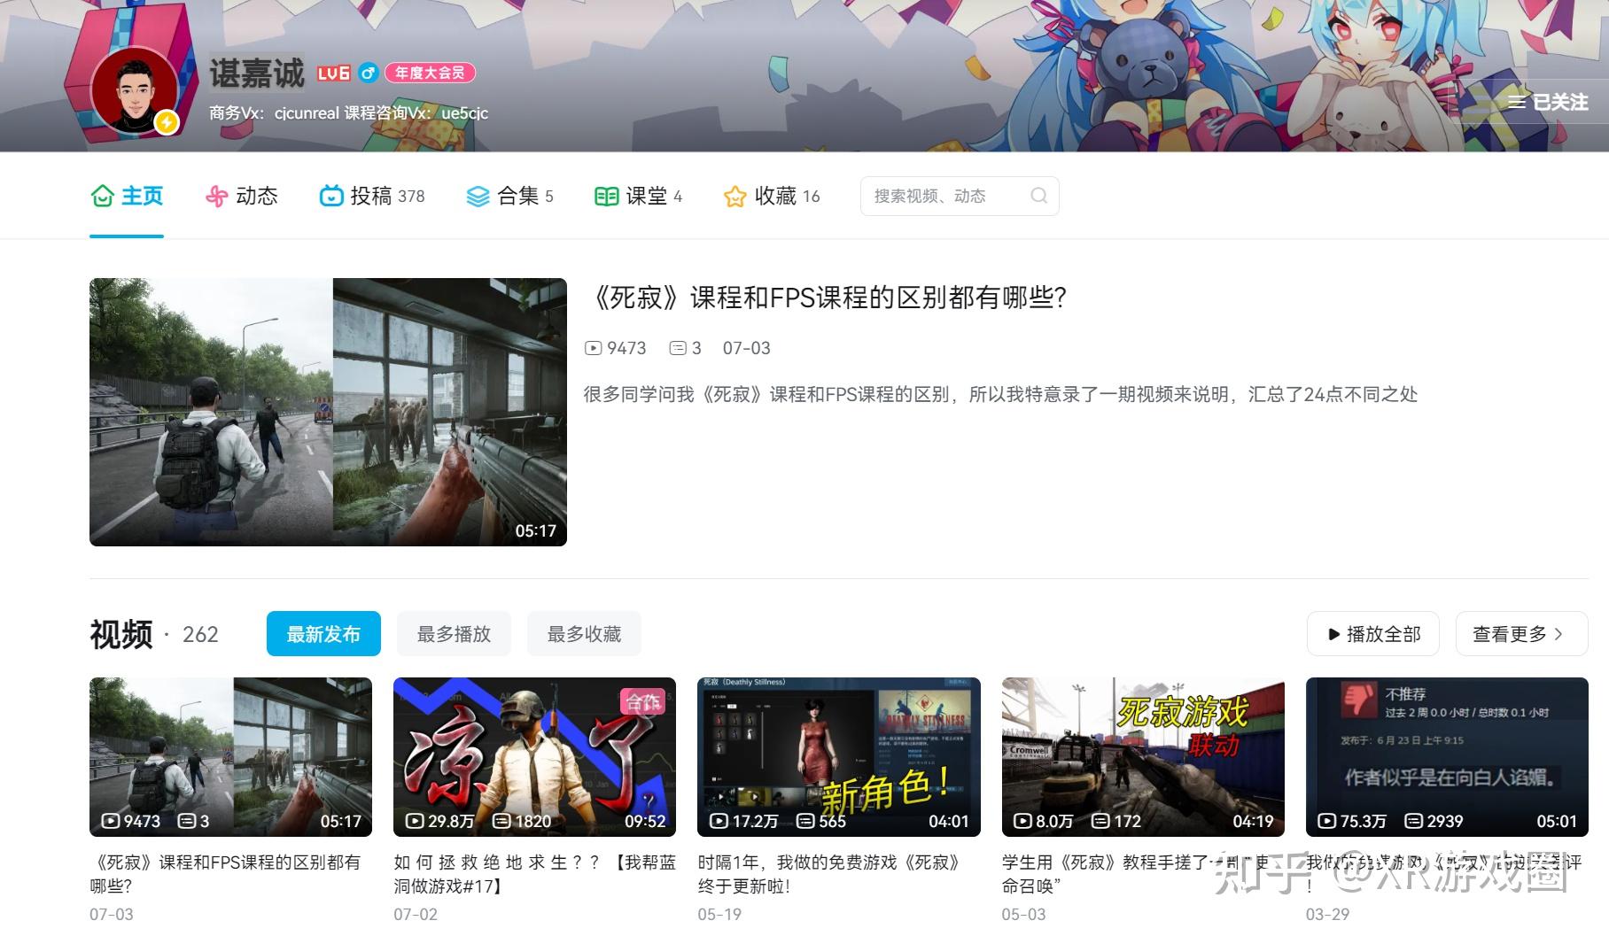Switch sorting back to 最新发布
Image resolution: width=1609 pixels, height=936 pixels.
tap(323, 633)
